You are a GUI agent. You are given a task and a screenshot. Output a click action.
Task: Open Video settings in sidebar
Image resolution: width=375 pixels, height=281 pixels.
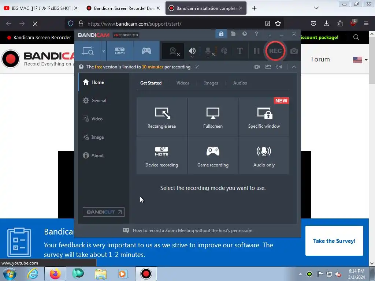(104, 119)
